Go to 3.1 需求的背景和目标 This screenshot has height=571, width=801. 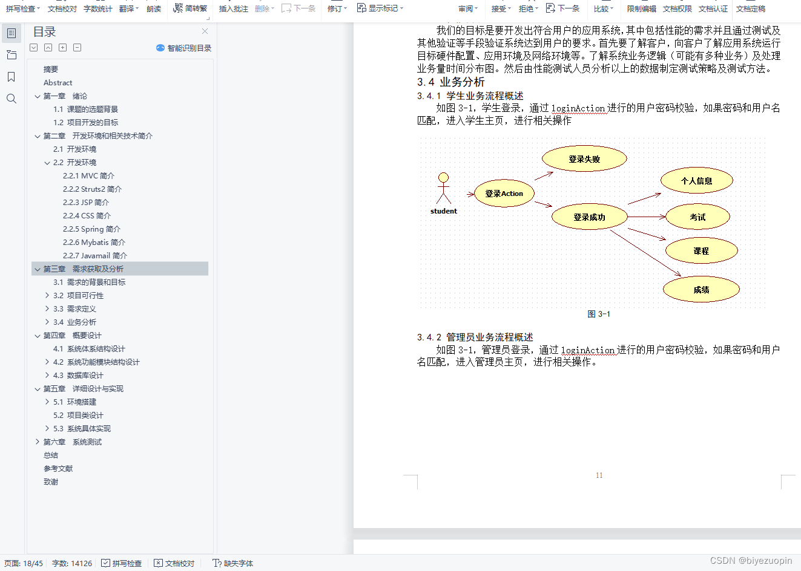click(x=89, y=282)
